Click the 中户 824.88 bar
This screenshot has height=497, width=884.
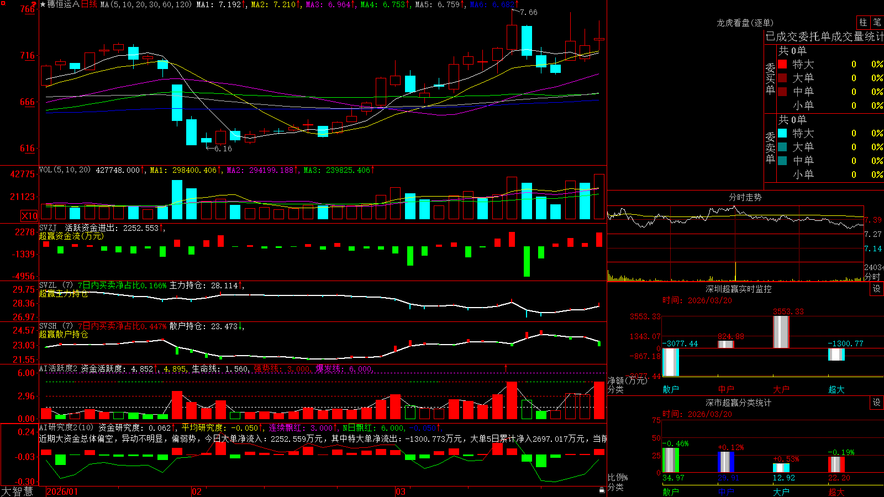click(x=726, y=345)
